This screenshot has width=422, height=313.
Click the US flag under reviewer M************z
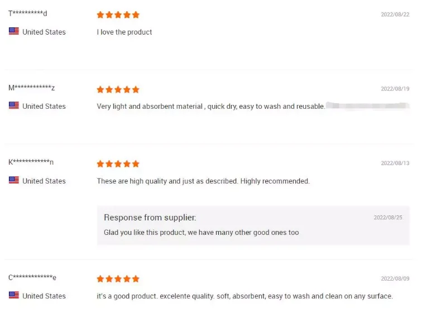13,105
